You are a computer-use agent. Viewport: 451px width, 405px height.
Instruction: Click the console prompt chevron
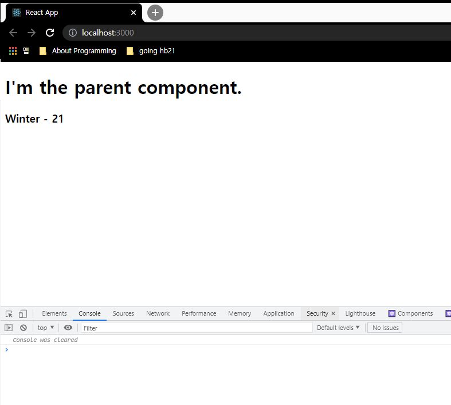(7, 349)
